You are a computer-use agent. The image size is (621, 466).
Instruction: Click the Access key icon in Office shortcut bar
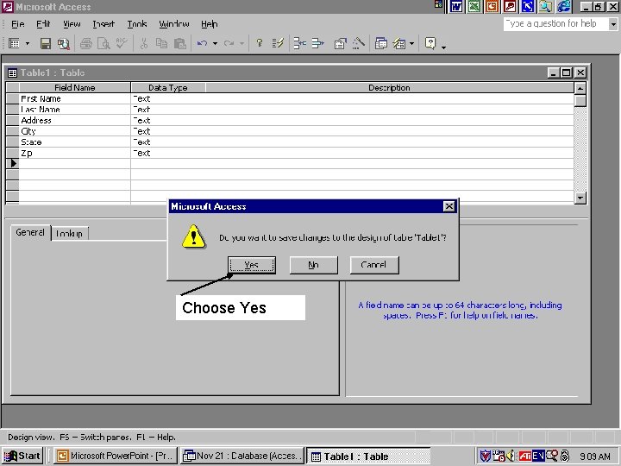point(510,6)
